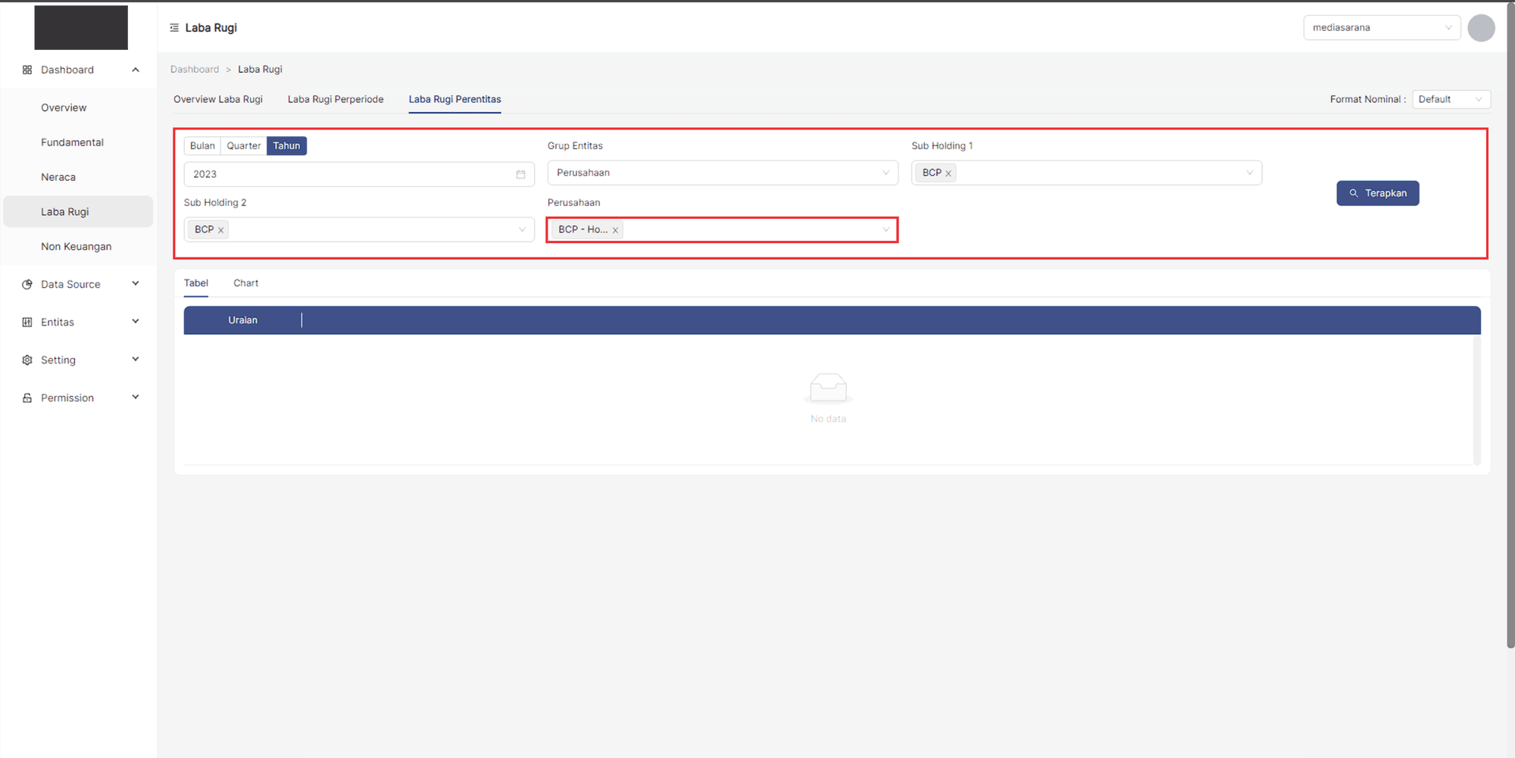Screen dimensions: 1515x758
Task: Click the Permission lock icon
Action: [x=27, y=398]
